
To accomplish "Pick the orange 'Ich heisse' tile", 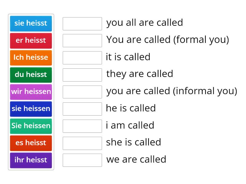I will click(x=31, y=58).
